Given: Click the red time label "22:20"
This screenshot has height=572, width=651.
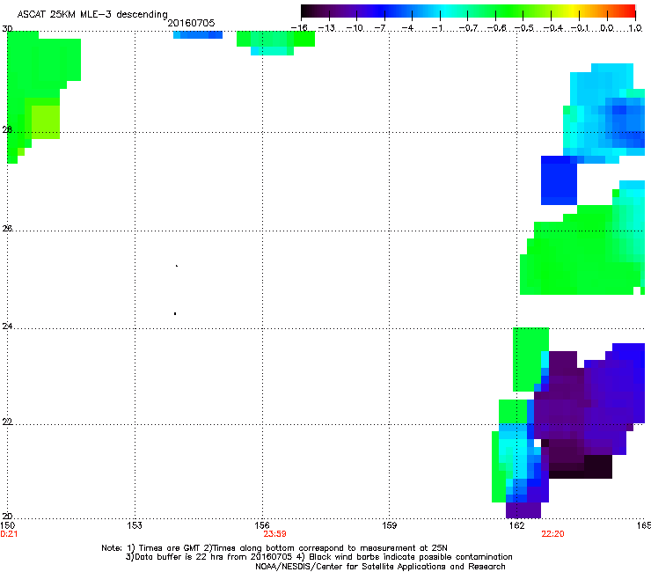Looking at the screenshot, I should coord(552,534).
